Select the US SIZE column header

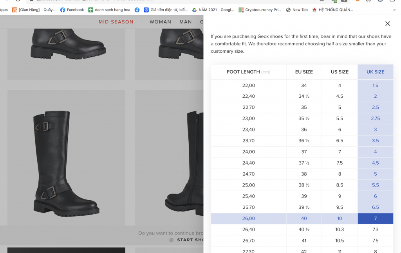coord(340,72)
